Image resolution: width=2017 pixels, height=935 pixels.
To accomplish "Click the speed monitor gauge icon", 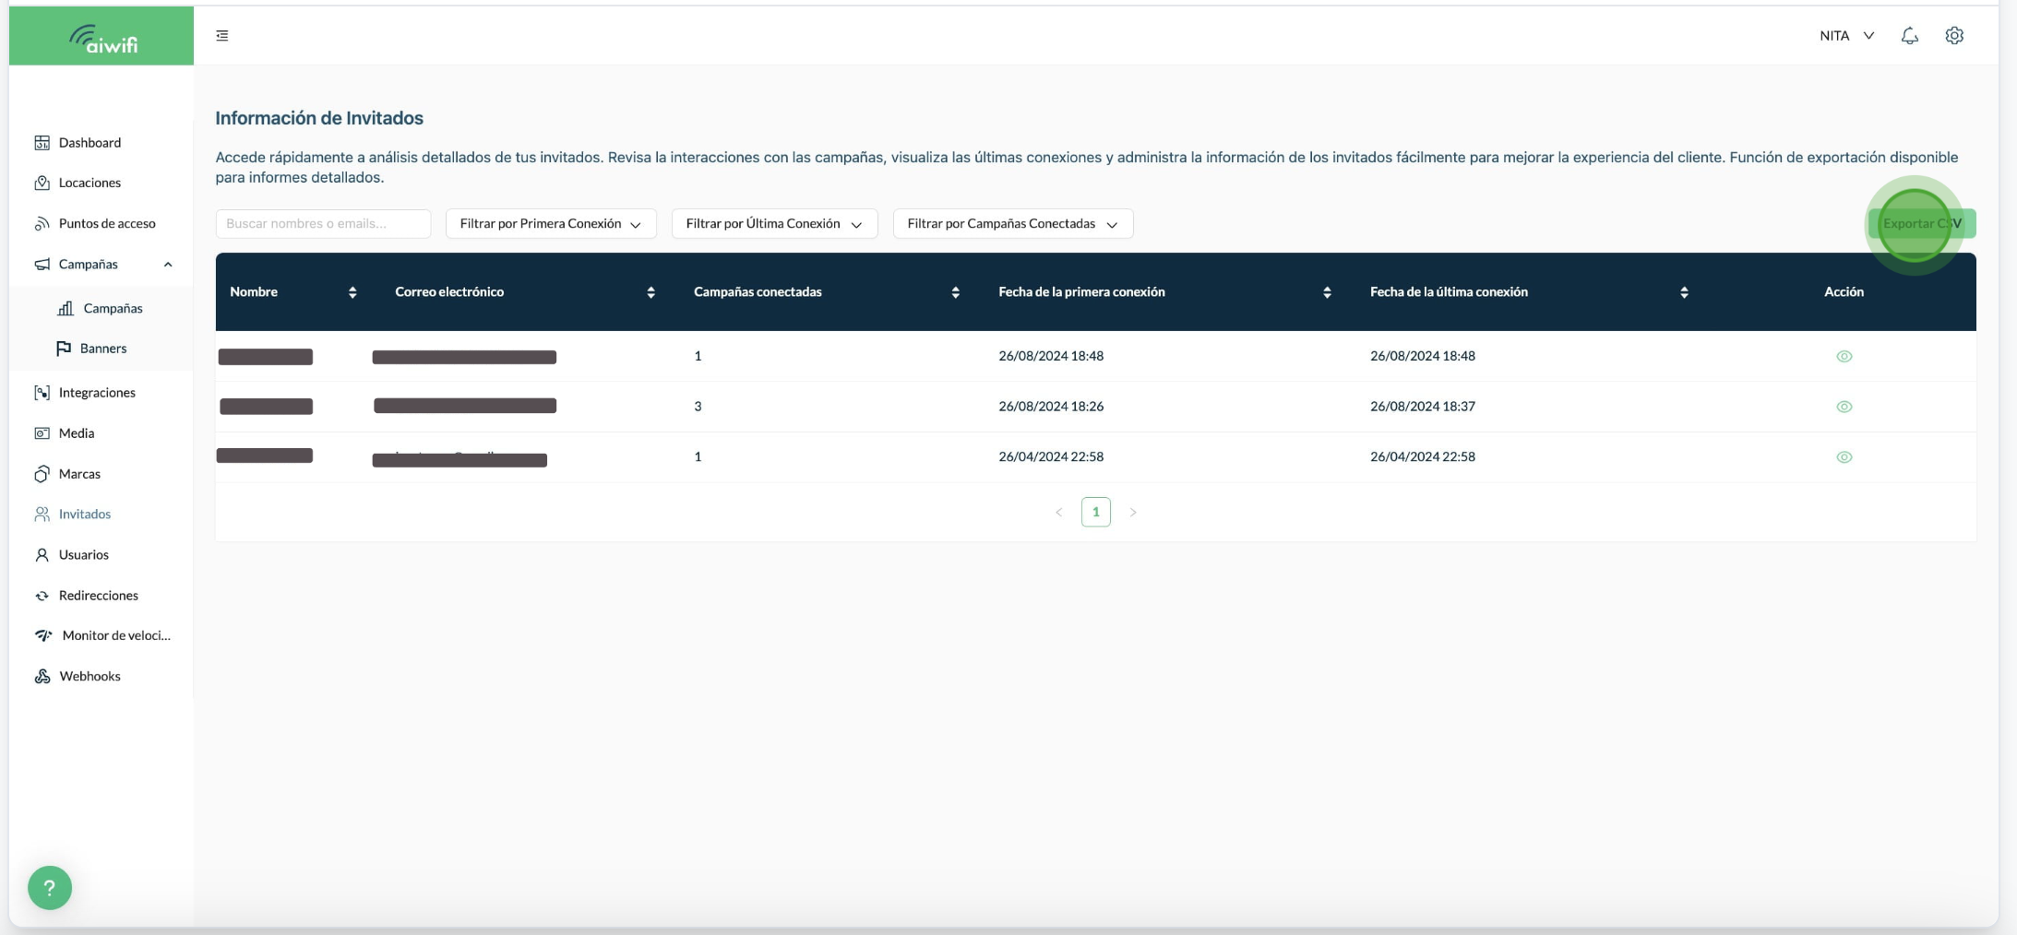I will 43,635.
